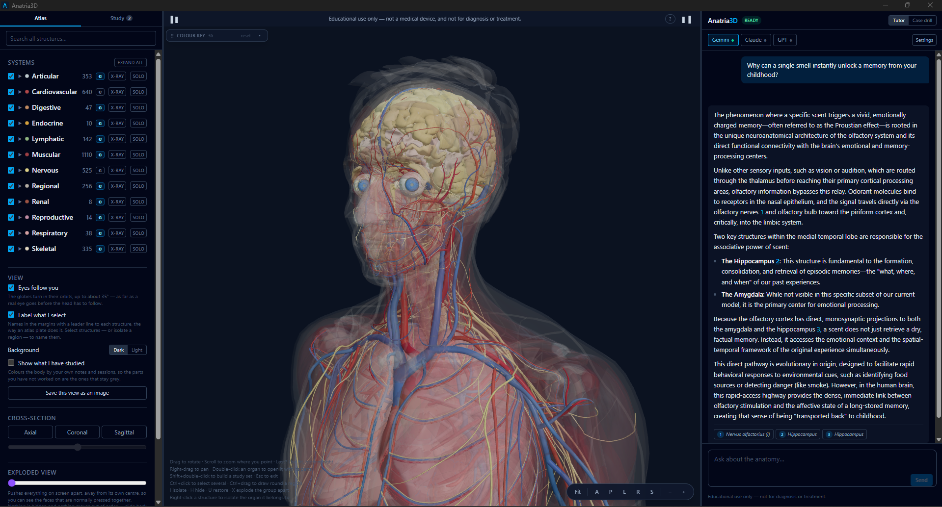Open the Case drill tab

922,21
